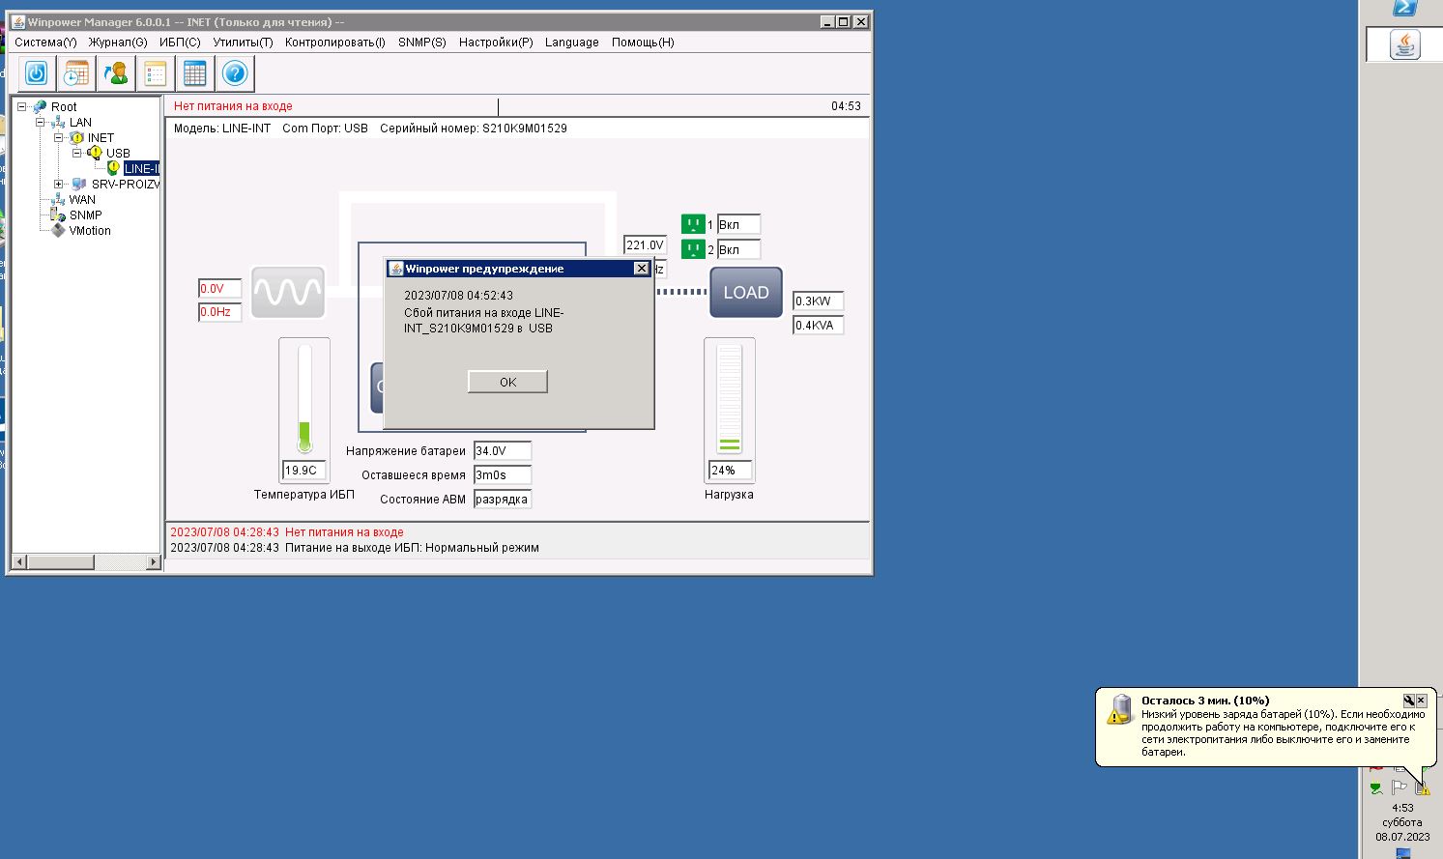Open the blue data table toolbar icon
Viewport: 1443px width, 859px height.
pos(194,73)
